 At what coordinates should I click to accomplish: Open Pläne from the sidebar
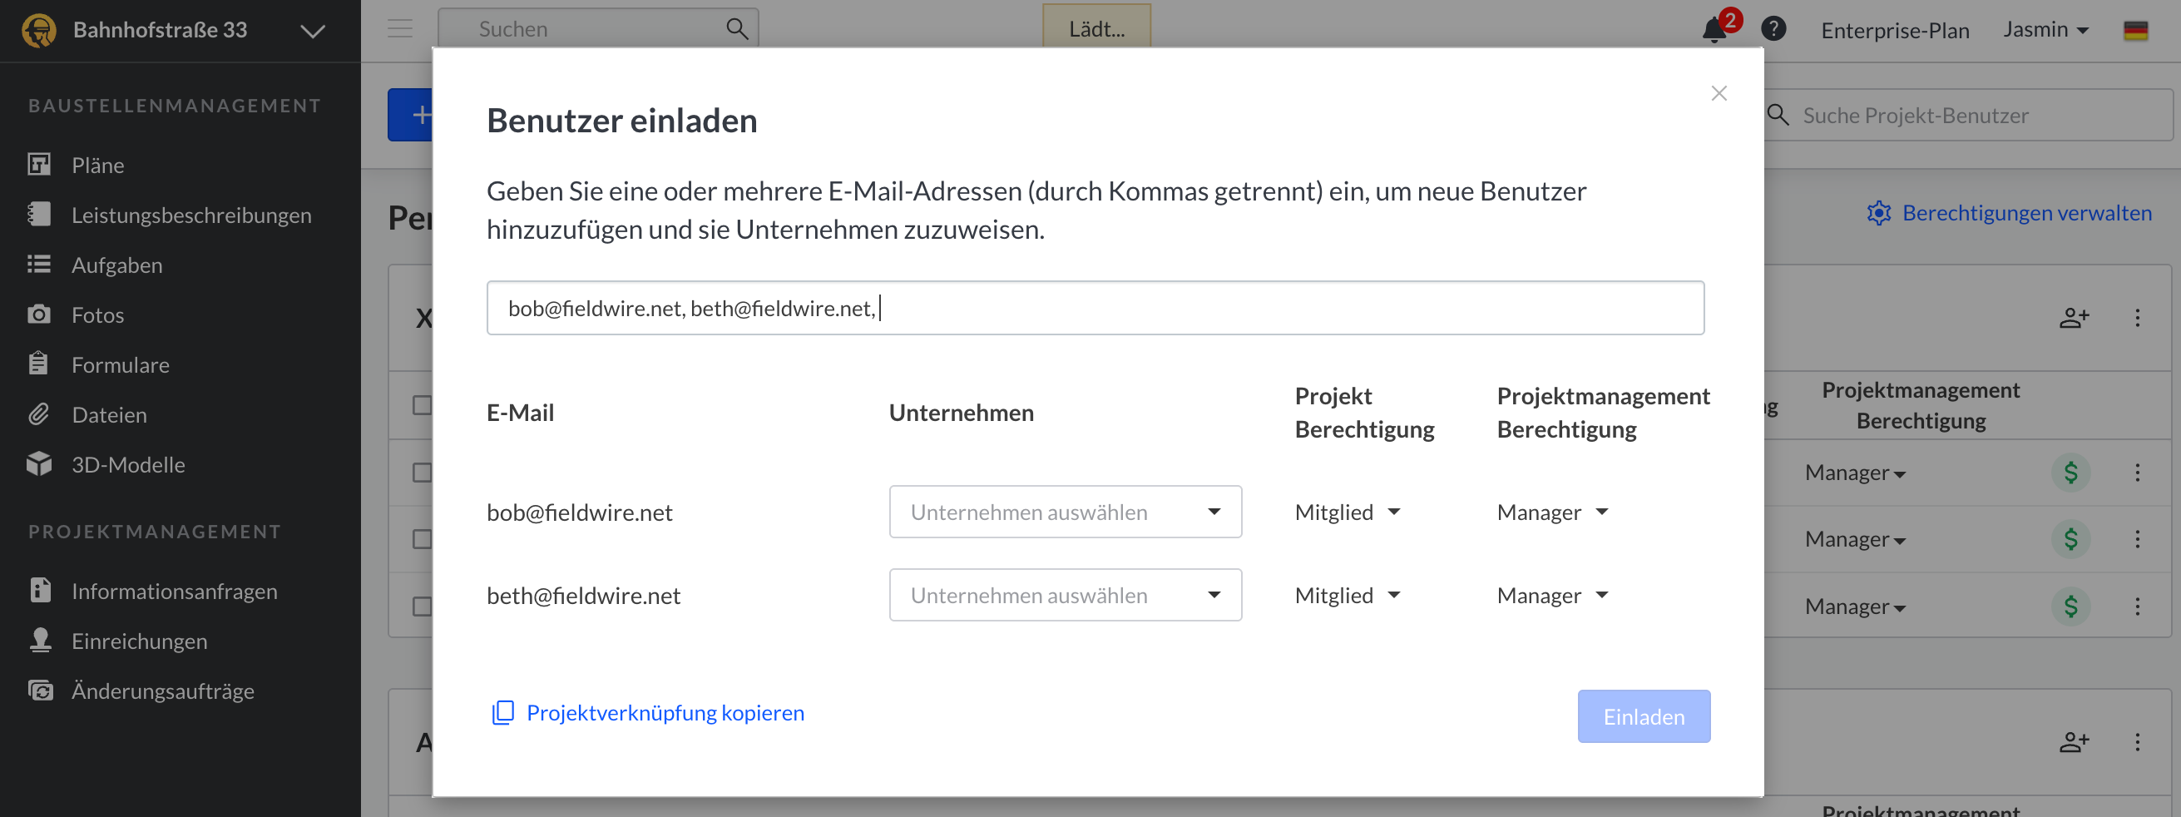coord(97,165)
